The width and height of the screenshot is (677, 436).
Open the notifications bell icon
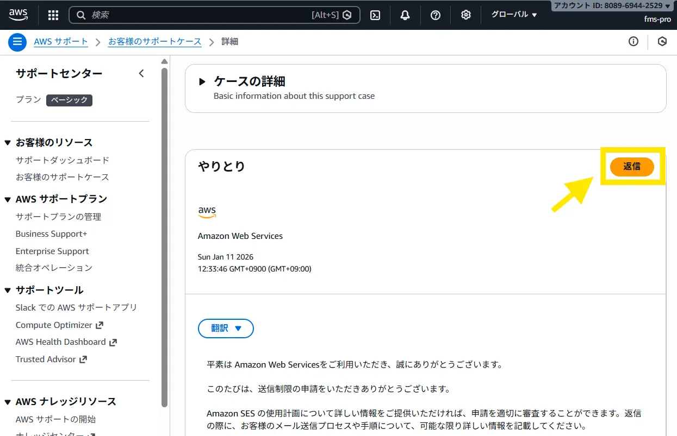[405, 15]
